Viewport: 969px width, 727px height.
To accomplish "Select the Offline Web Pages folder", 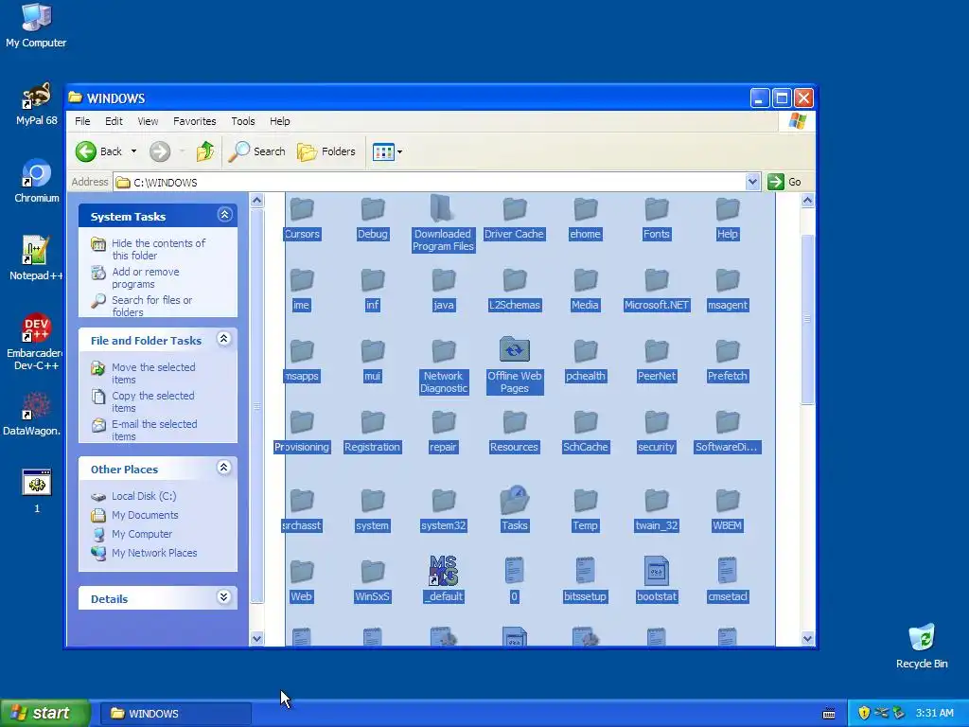I will click(514, 364).
